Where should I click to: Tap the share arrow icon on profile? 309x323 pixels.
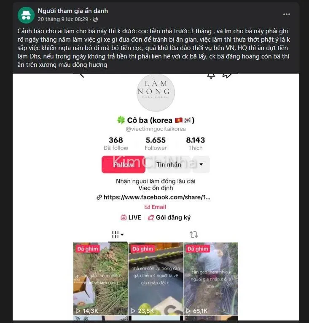point(227,76)
